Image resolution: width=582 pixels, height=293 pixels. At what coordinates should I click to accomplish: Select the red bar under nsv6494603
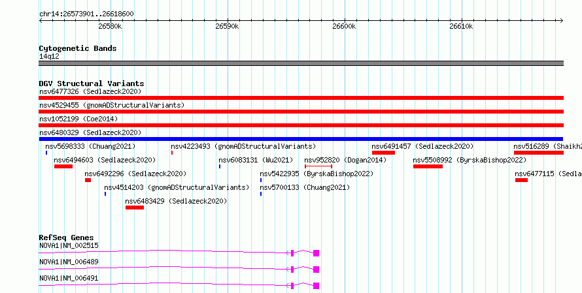coord(63,166)
